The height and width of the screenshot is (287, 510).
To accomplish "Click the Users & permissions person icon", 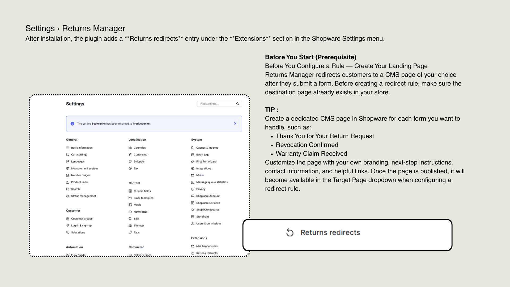I will [193, 224].
